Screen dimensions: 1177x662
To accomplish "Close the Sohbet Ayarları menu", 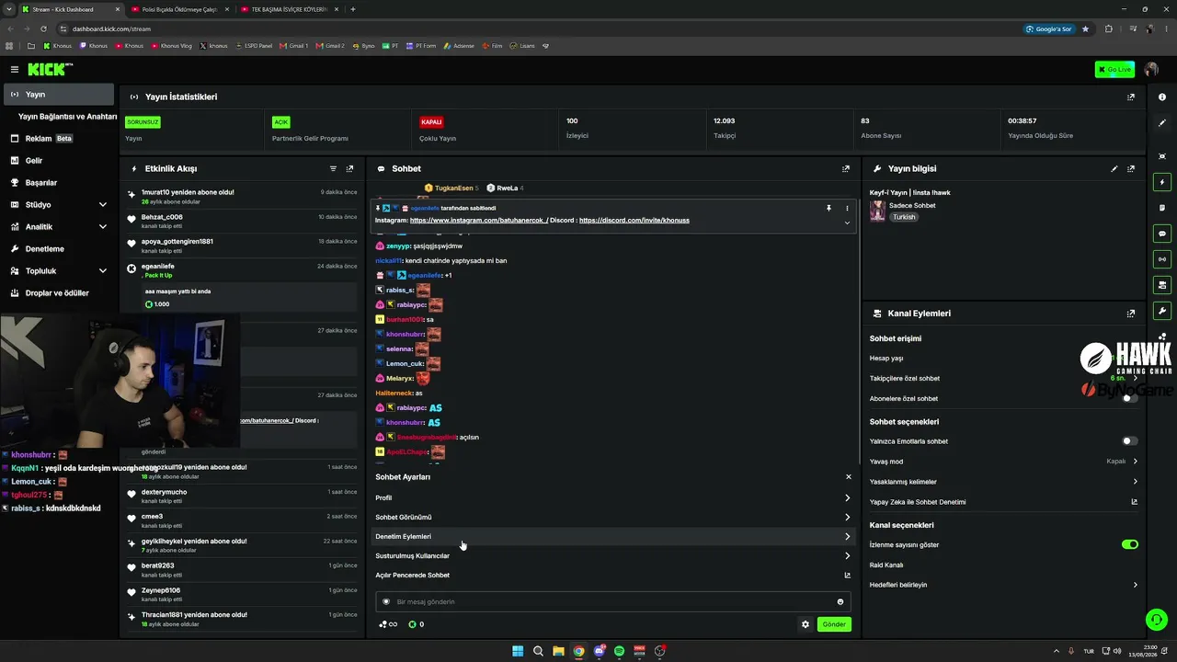I will click(848, 477).
